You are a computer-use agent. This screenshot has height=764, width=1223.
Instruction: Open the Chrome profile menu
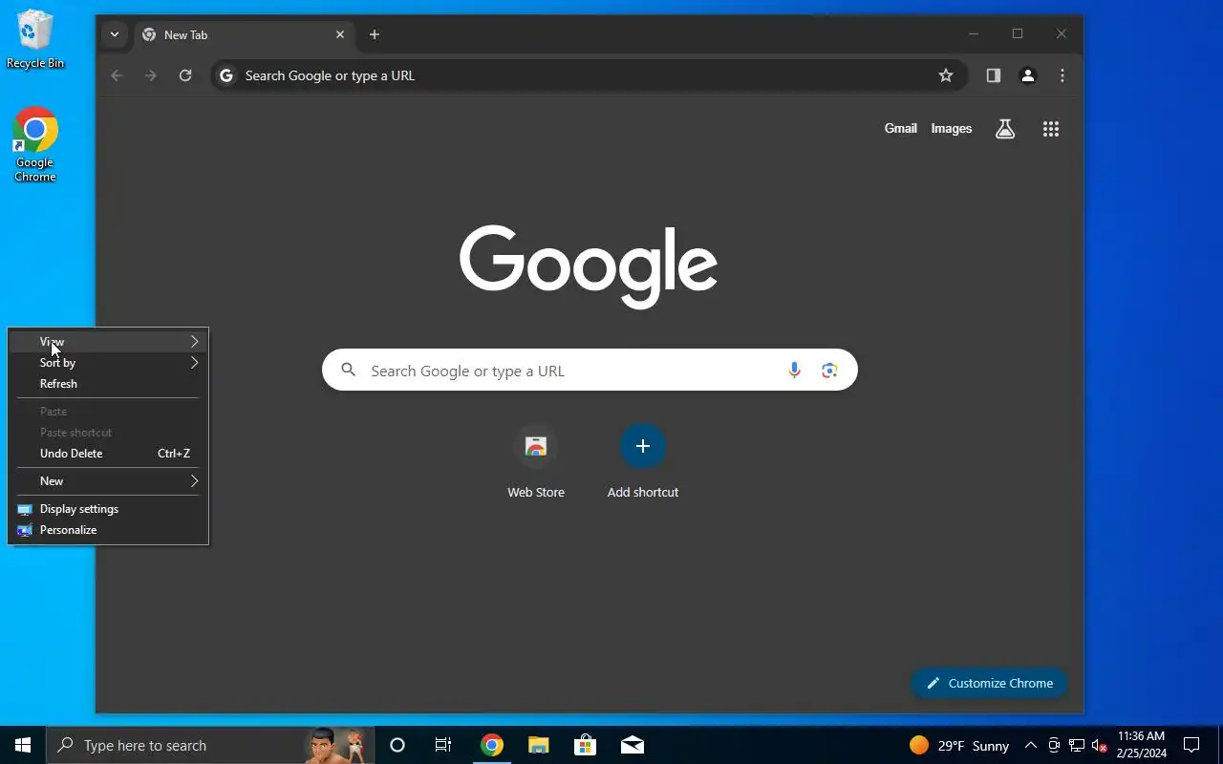point(1028,75)
